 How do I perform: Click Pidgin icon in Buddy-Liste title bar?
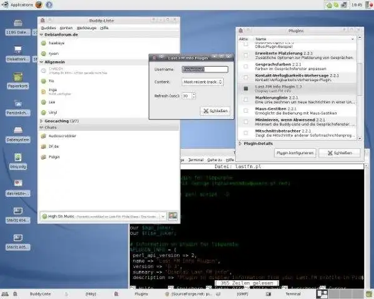tap(42, 21)
